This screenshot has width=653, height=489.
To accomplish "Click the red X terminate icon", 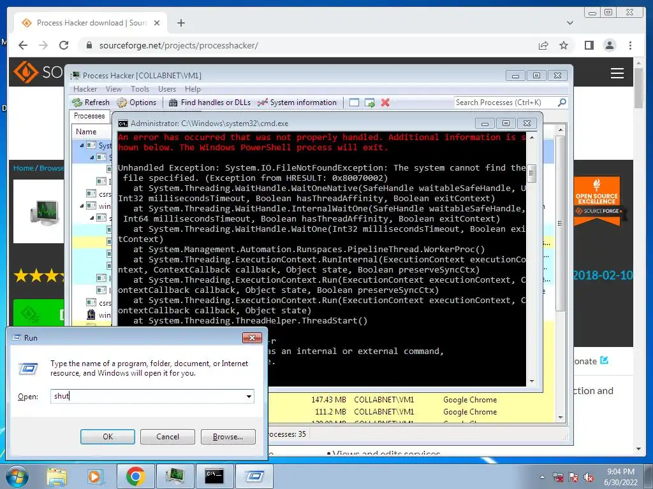I will click(x=385, y=103).
